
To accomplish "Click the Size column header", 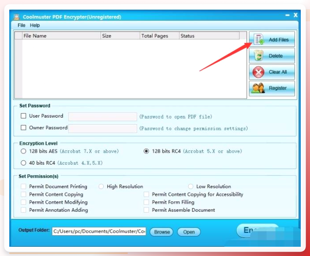I will pyautogui.click(x=120, y=36).
